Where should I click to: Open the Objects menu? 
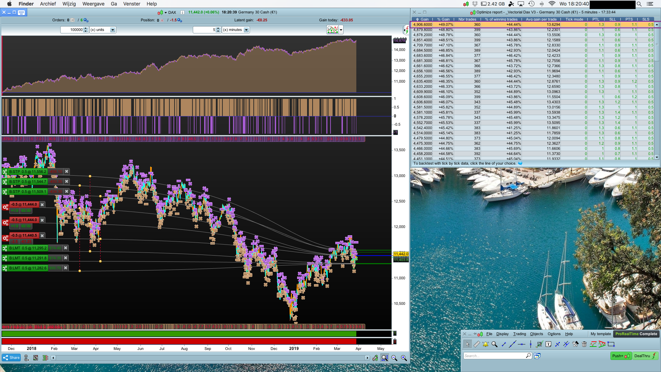tap(536, 334)
